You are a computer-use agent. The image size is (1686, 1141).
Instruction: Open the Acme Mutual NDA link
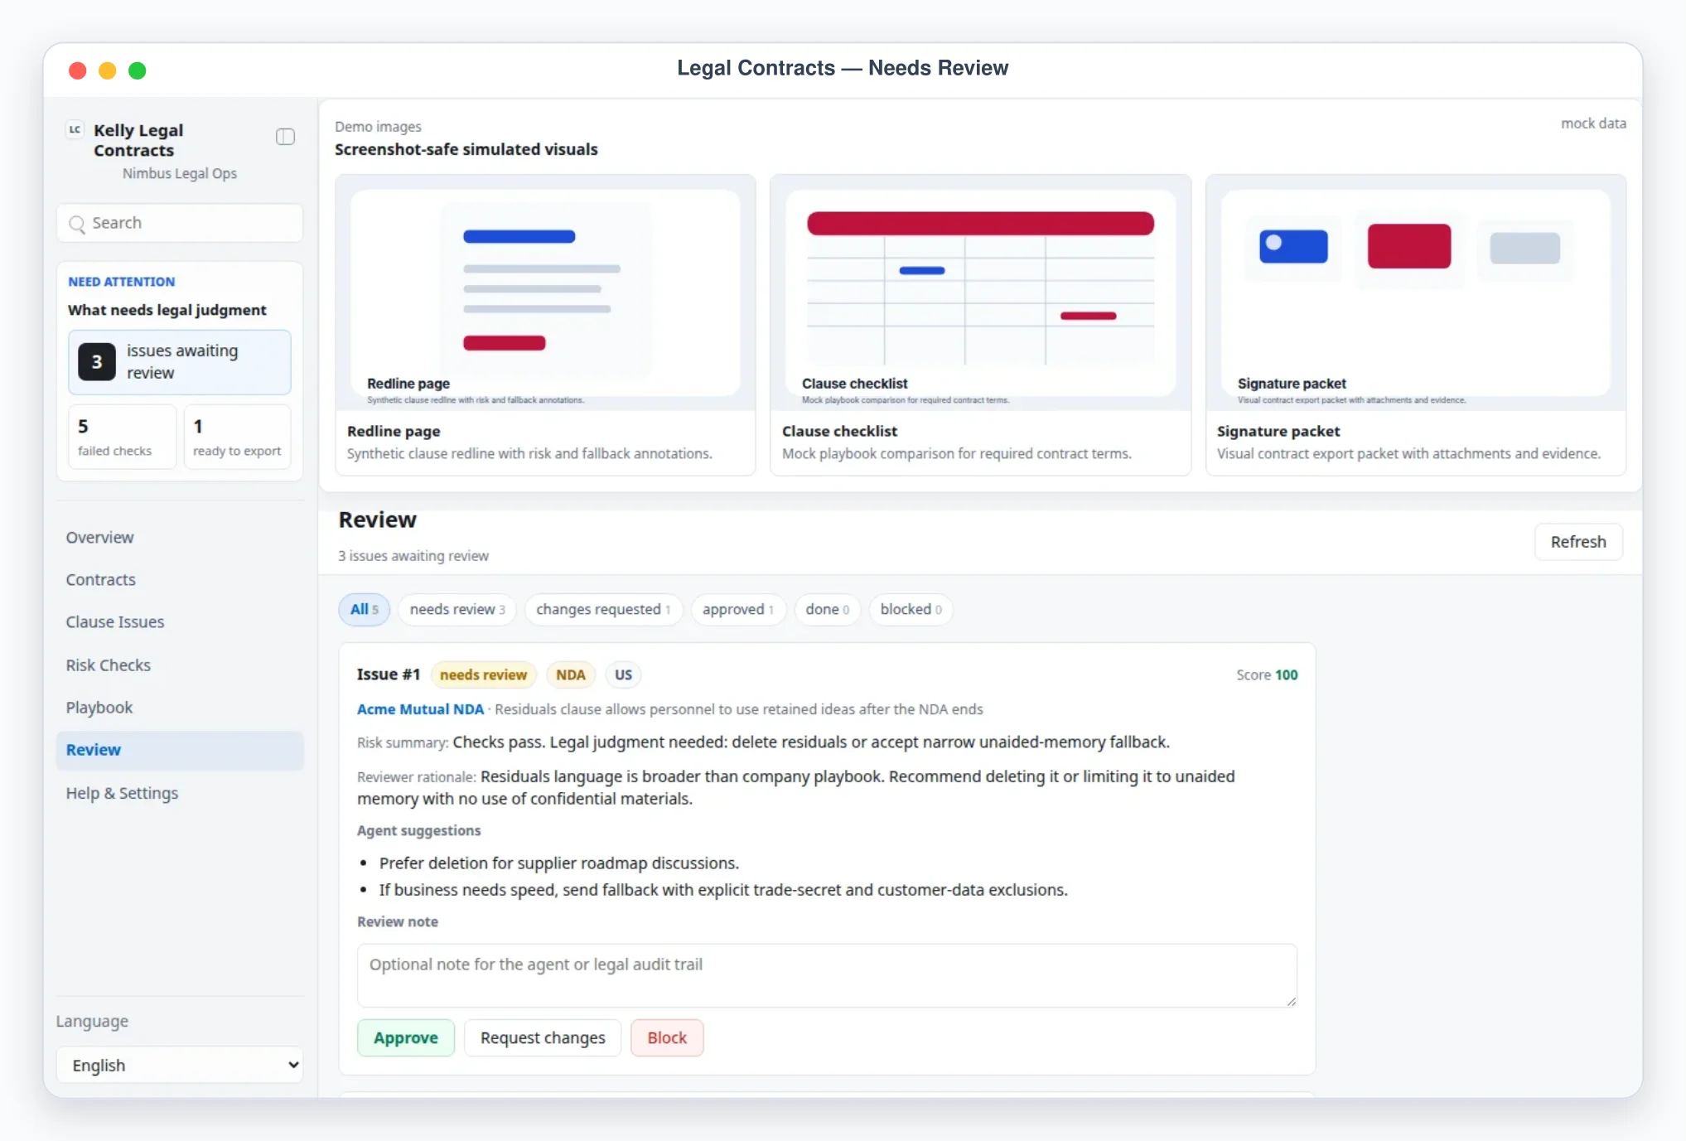point(420,709)
